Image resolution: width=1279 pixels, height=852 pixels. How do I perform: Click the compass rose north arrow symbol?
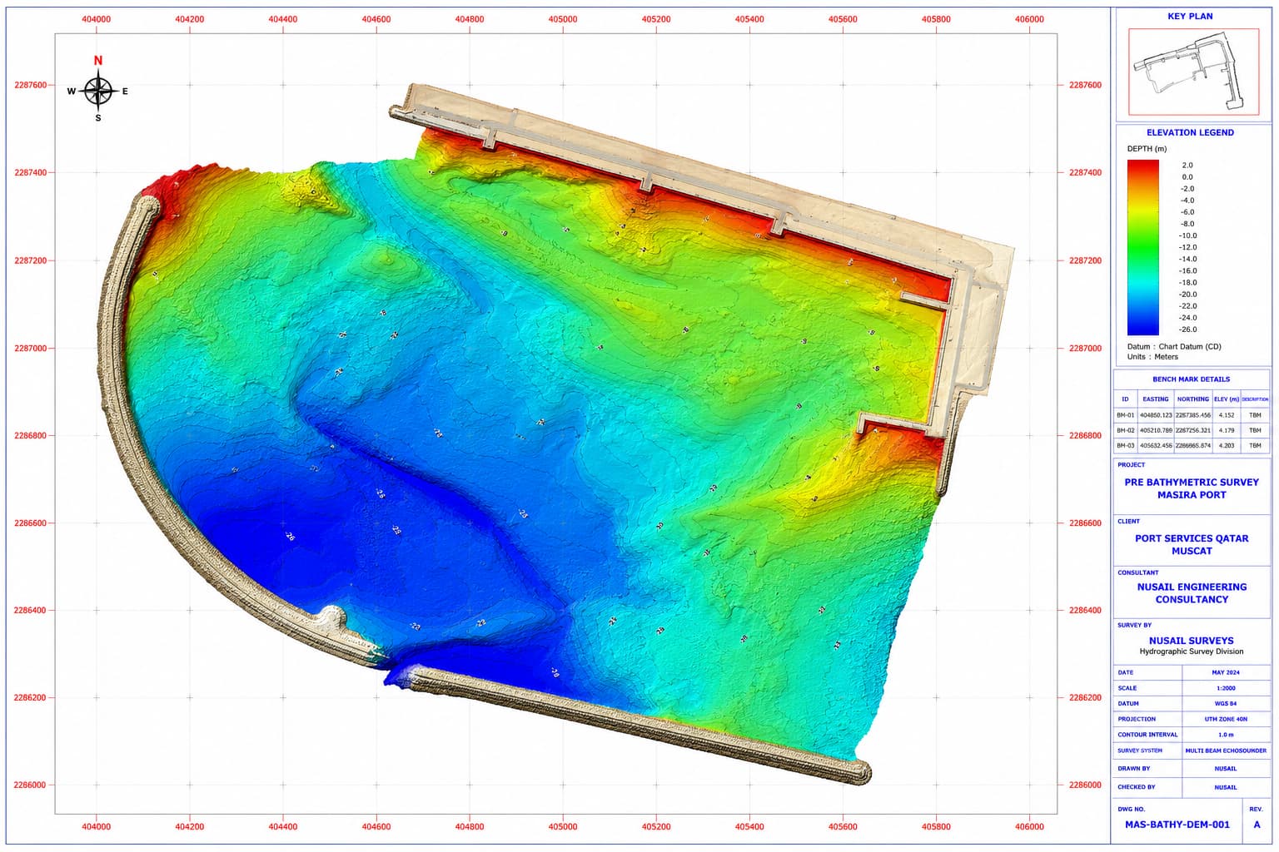[98, 91]
